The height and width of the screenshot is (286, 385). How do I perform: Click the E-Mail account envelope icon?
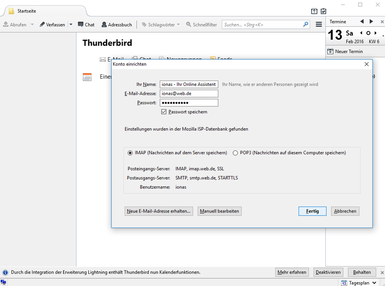click(x=103, y=59)
